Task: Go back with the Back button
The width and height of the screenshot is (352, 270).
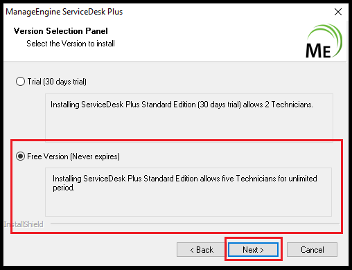Action: [202, 250]
